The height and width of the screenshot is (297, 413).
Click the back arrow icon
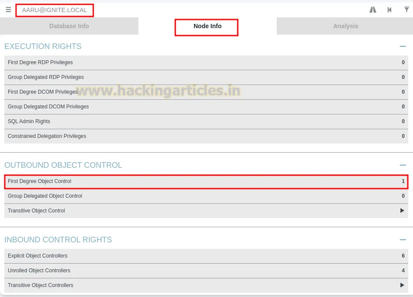[x=389, y=10]
